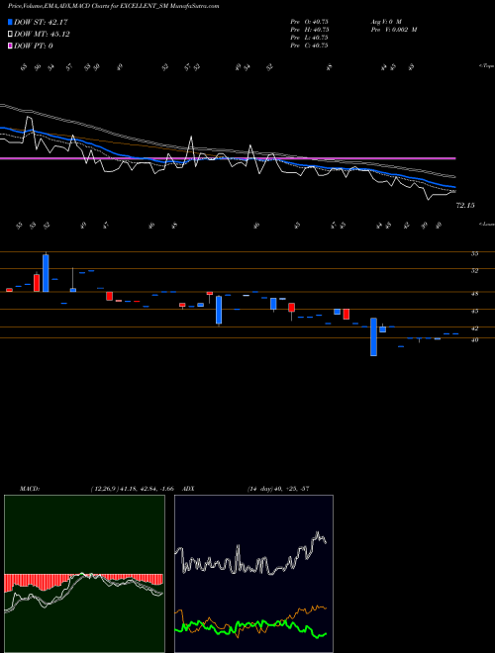The width and height of the screenshot is (495, 653).
Task: Click the 45 price axis label
Action: [474, 311]
